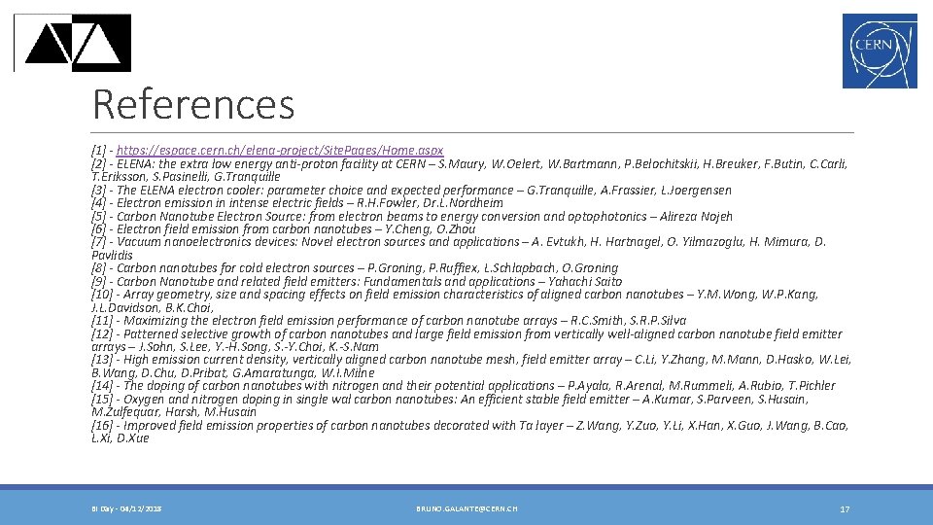The image size is (933, 525).
Task: Click reference [14] doping of carbon nanotubes line
Action: coord(464,386)
